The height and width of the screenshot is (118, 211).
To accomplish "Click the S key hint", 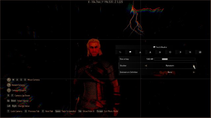I will pyautogui.click(x=21, y=80).
